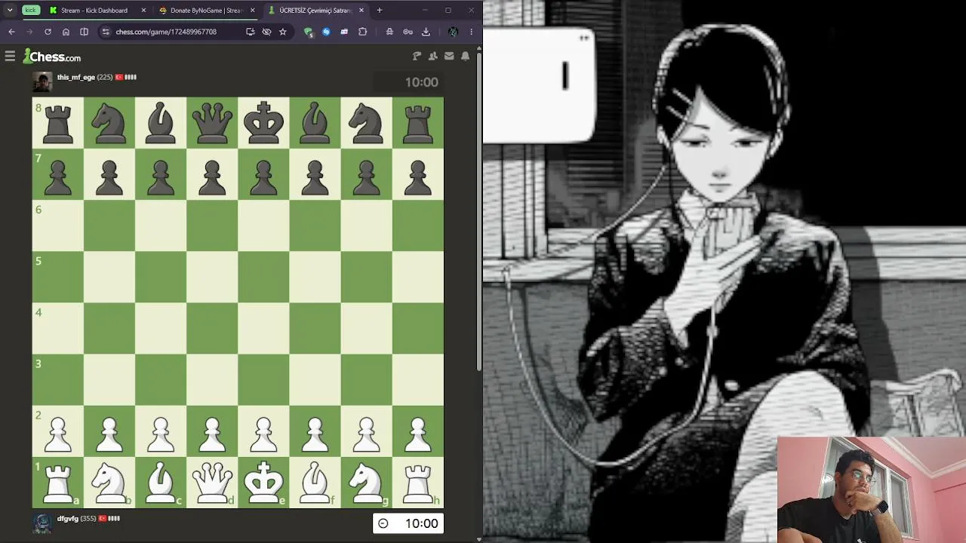Select the white knight on b1
Image resolution: width=966 pixels, height=543 pixels.
pos(109,482)
